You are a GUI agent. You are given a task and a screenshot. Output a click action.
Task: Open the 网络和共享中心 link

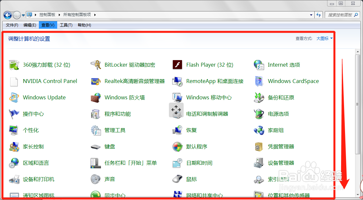(205, 196)
